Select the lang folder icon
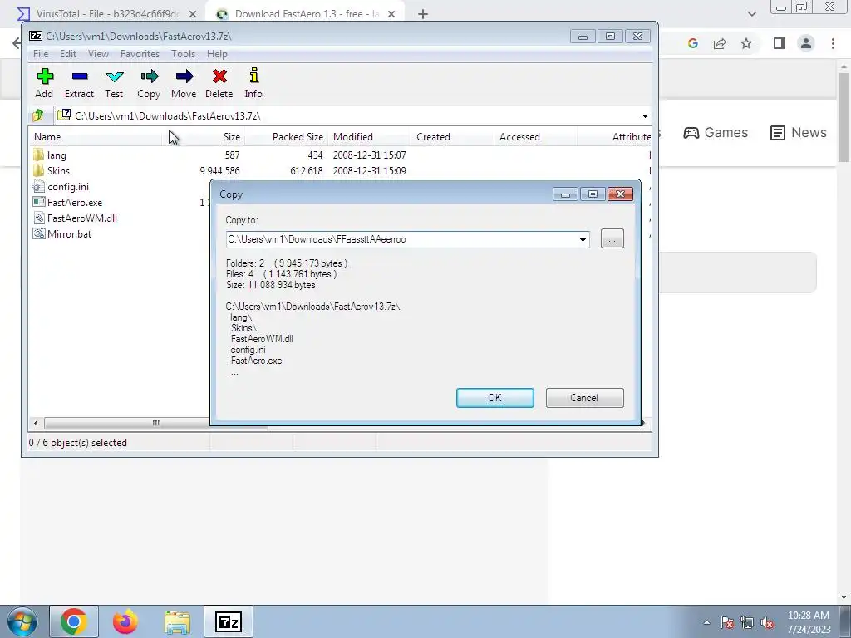851x638 pixels. [38, 155]
